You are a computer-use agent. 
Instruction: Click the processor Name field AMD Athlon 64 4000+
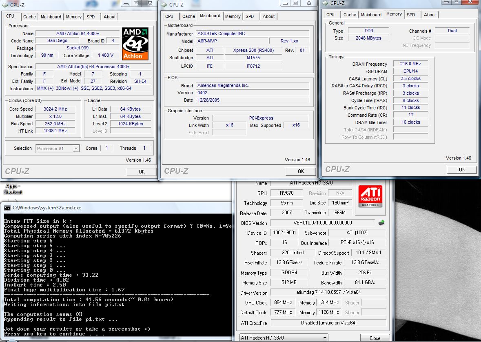[x=78, y=33]
